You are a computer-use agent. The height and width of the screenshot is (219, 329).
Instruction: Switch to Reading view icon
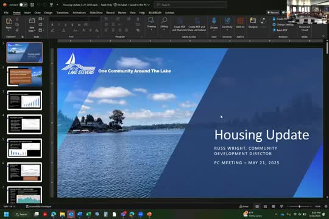(x=273, y=207)
